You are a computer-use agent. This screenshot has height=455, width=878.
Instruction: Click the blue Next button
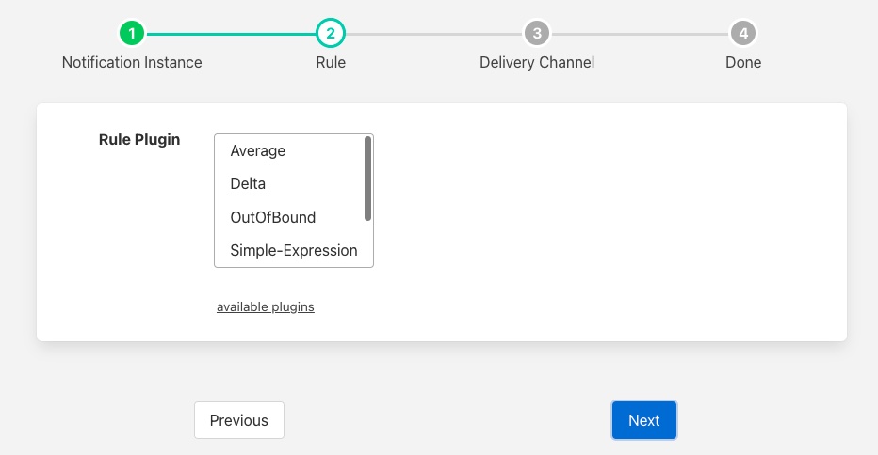643,420
